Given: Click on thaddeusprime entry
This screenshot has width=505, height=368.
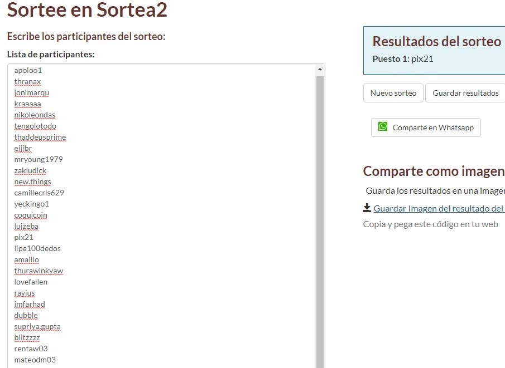Looking at the screenshot, I should (40, 138).
